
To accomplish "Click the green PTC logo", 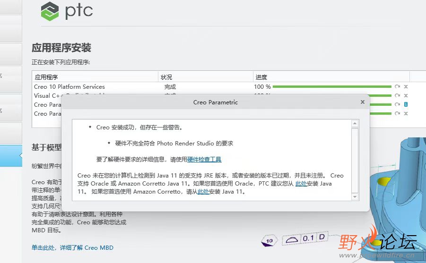I will 50,11.
